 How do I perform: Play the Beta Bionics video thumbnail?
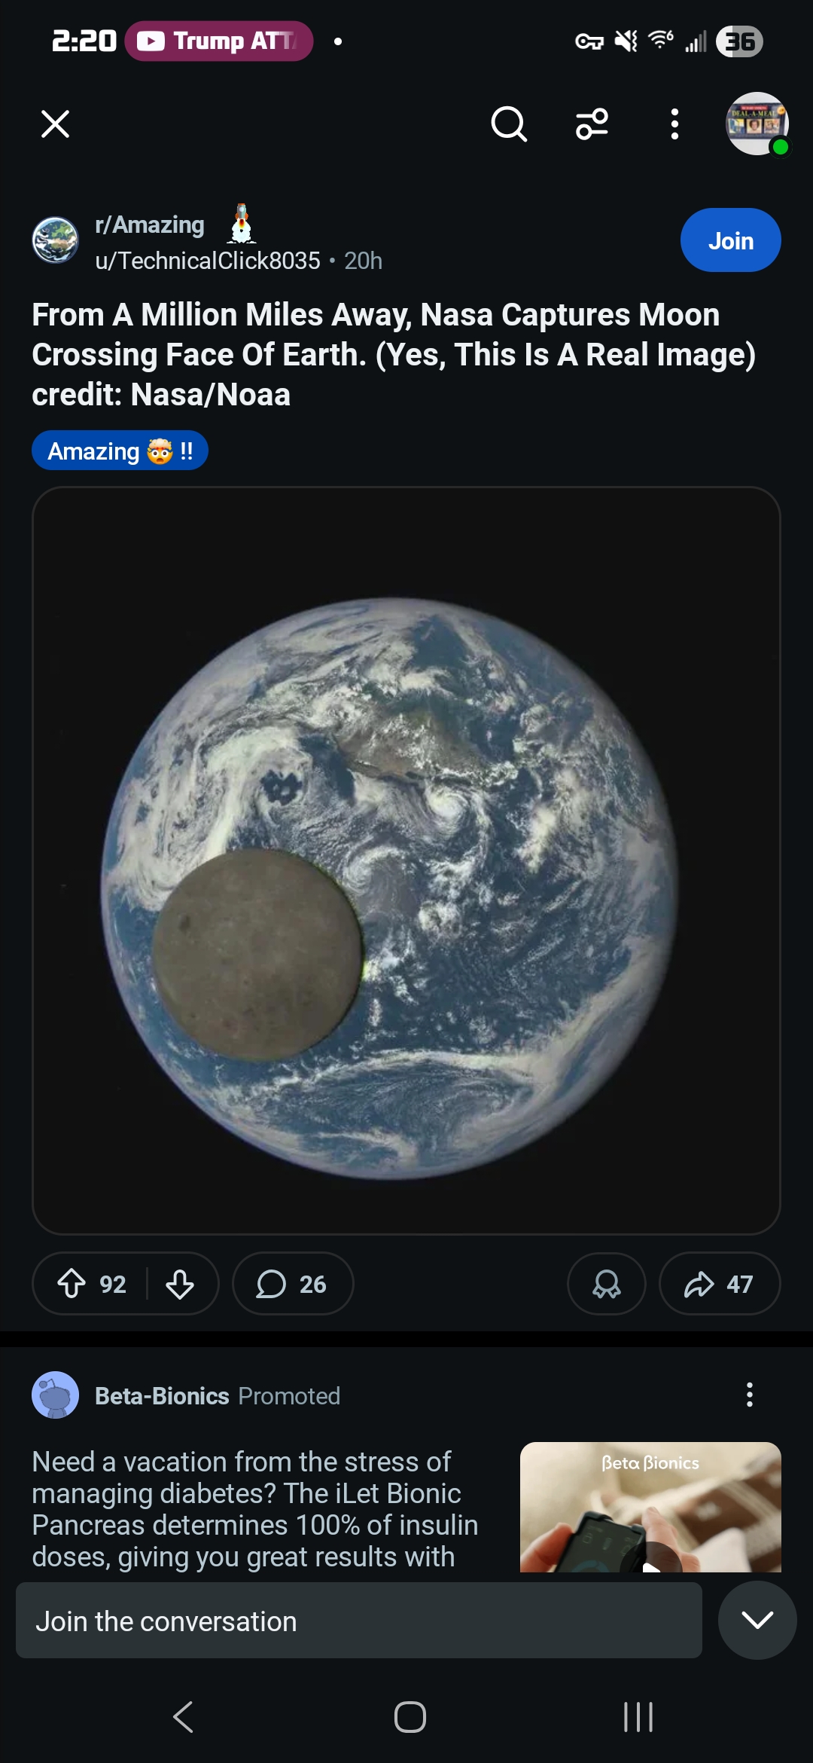(650, 1507)
